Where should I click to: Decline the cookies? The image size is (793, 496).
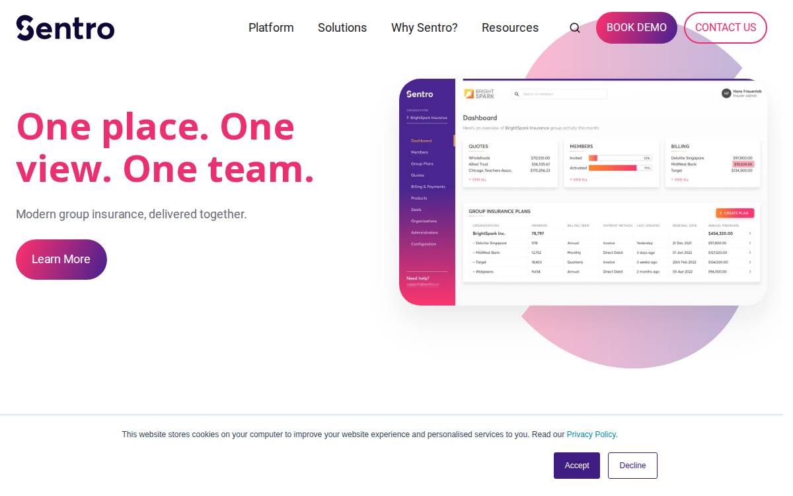632,466
